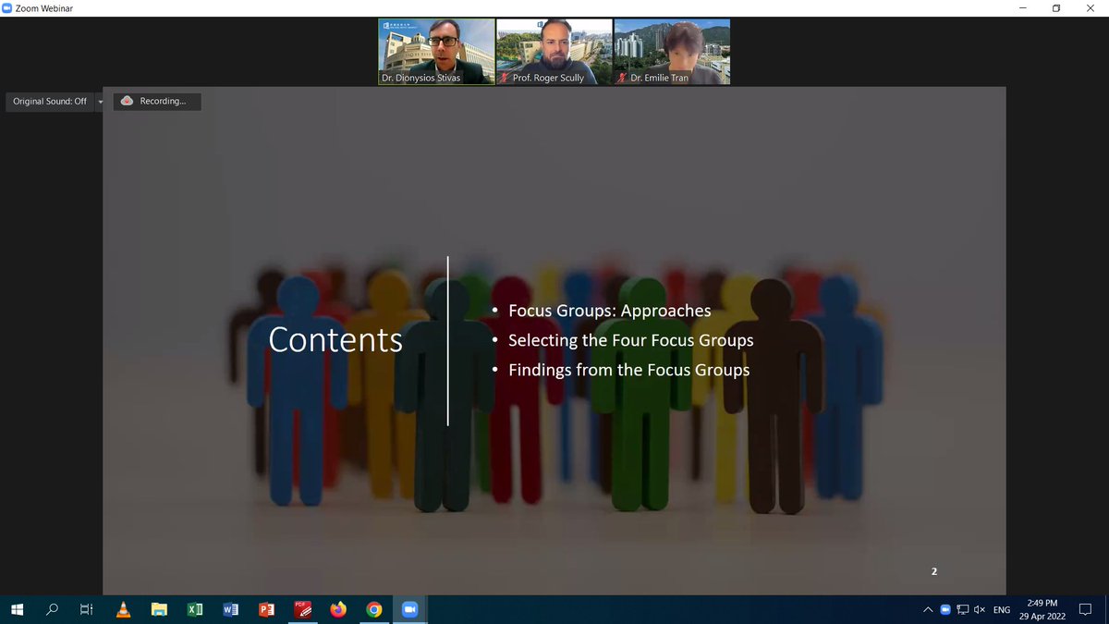Screen dimensions: 1109x624
Task: Open the Original Sound dropdown arrow
Action: click(100, 102)
